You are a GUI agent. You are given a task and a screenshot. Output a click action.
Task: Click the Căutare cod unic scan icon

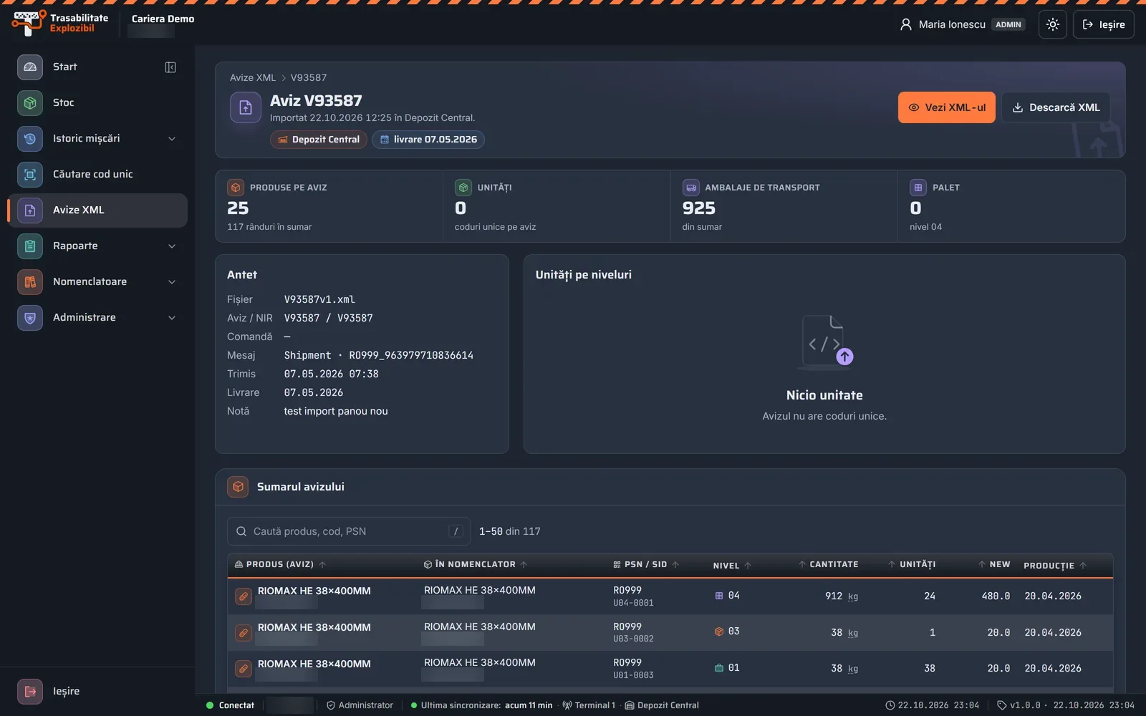30,174
